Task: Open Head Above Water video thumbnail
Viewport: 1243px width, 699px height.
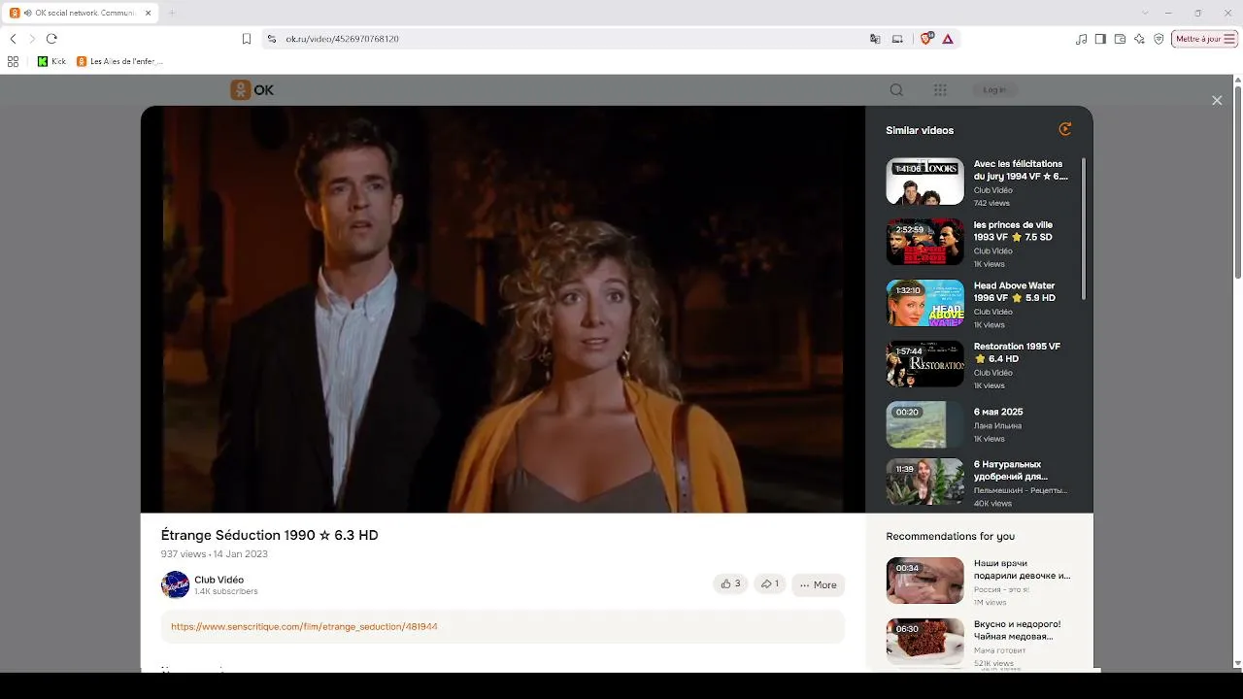Action: click(924, 303)
